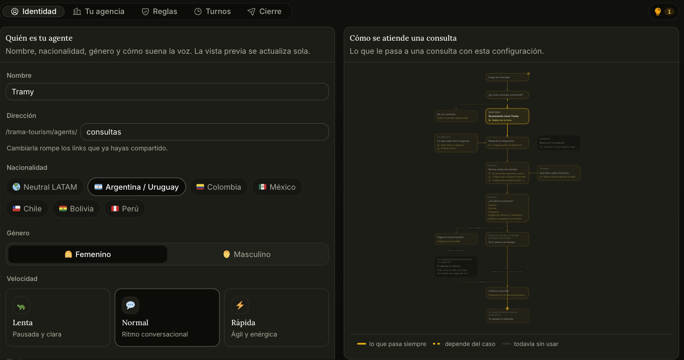Screen dimensions: 684x360
Task: Click the woman emoji icon on Femenino
Action: coord(68,254)
